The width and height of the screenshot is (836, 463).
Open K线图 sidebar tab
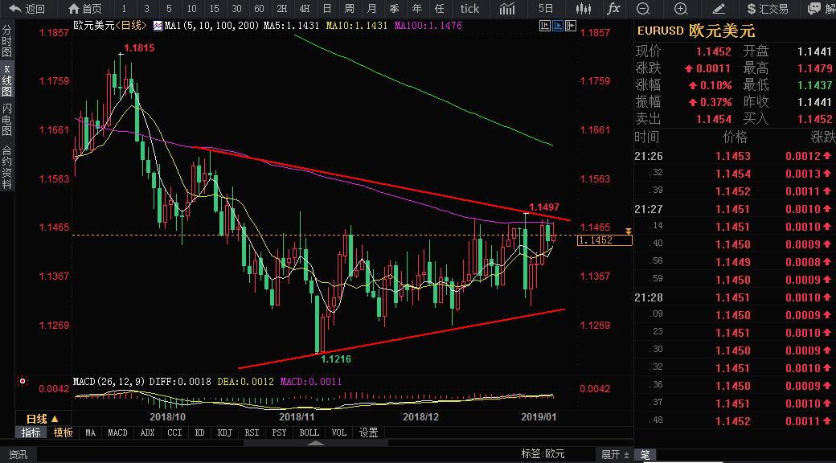click(x=7, y=80)
